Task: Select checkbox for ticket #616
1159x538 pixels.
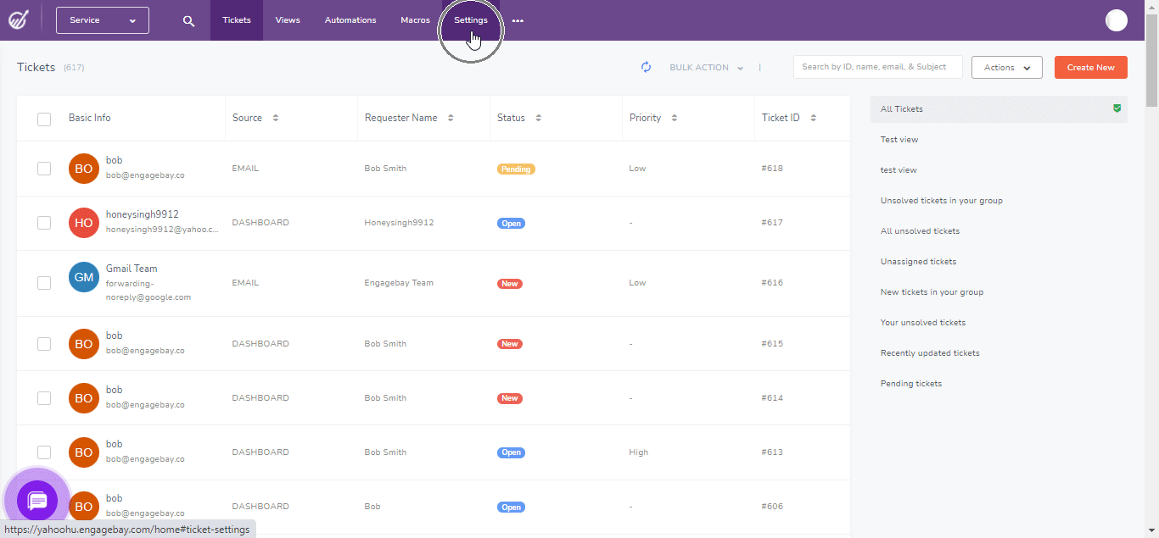Action: click(44, 283)
